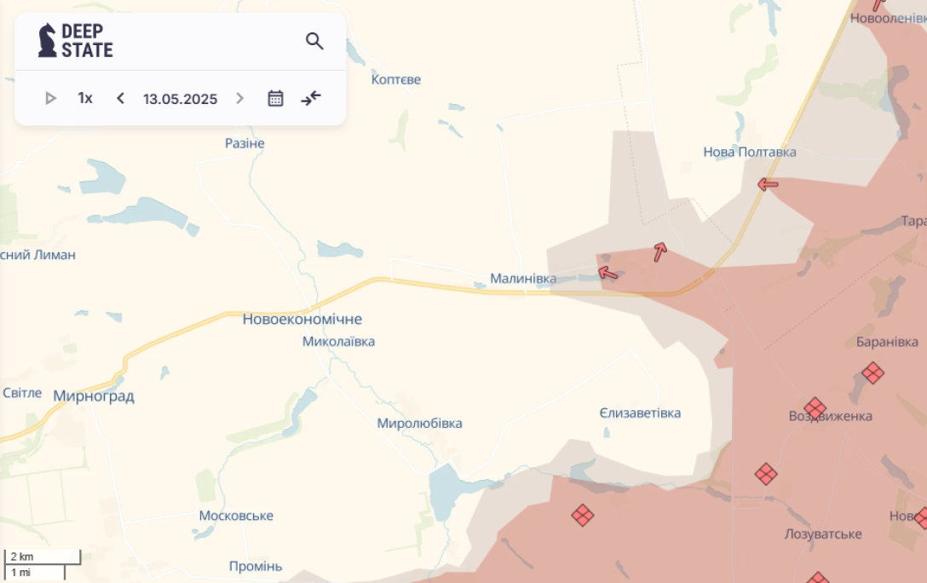Click the Новоекономічне town label

pyautogui.click(x=302, y=320)
